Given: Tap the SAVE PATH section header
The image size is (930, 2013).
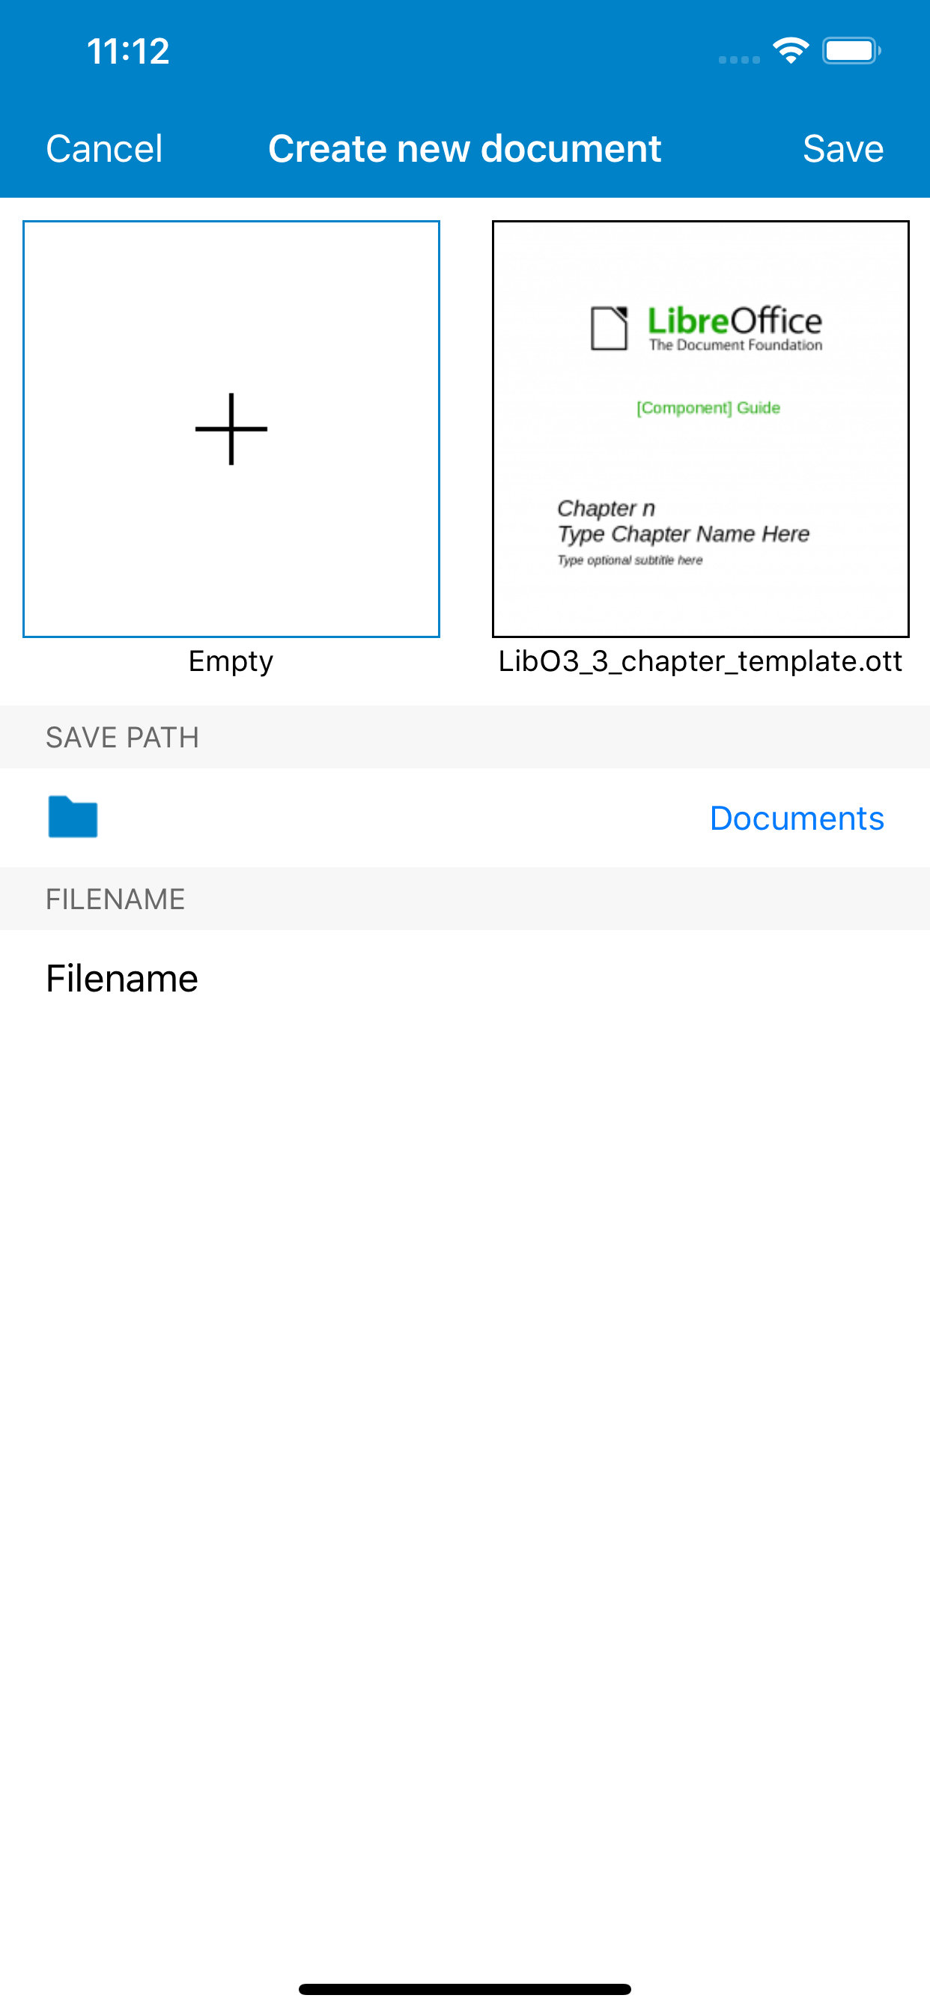Looking at the screenshot, I should pos(122,736).
